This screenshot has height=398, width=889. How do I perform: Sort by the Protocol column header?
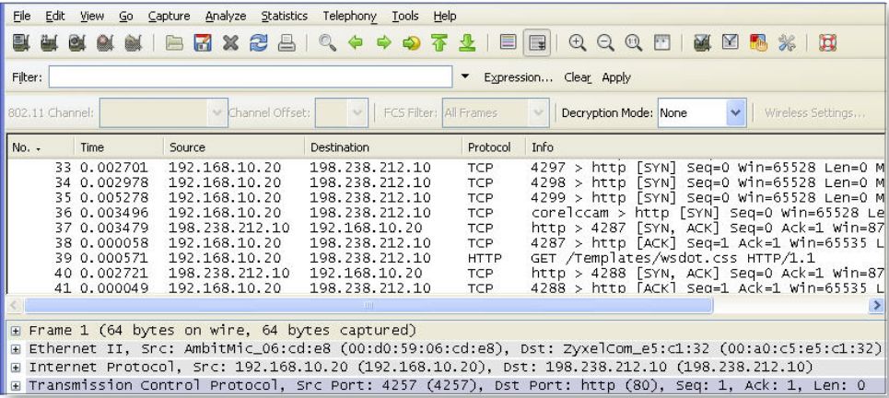click(494, 147)
